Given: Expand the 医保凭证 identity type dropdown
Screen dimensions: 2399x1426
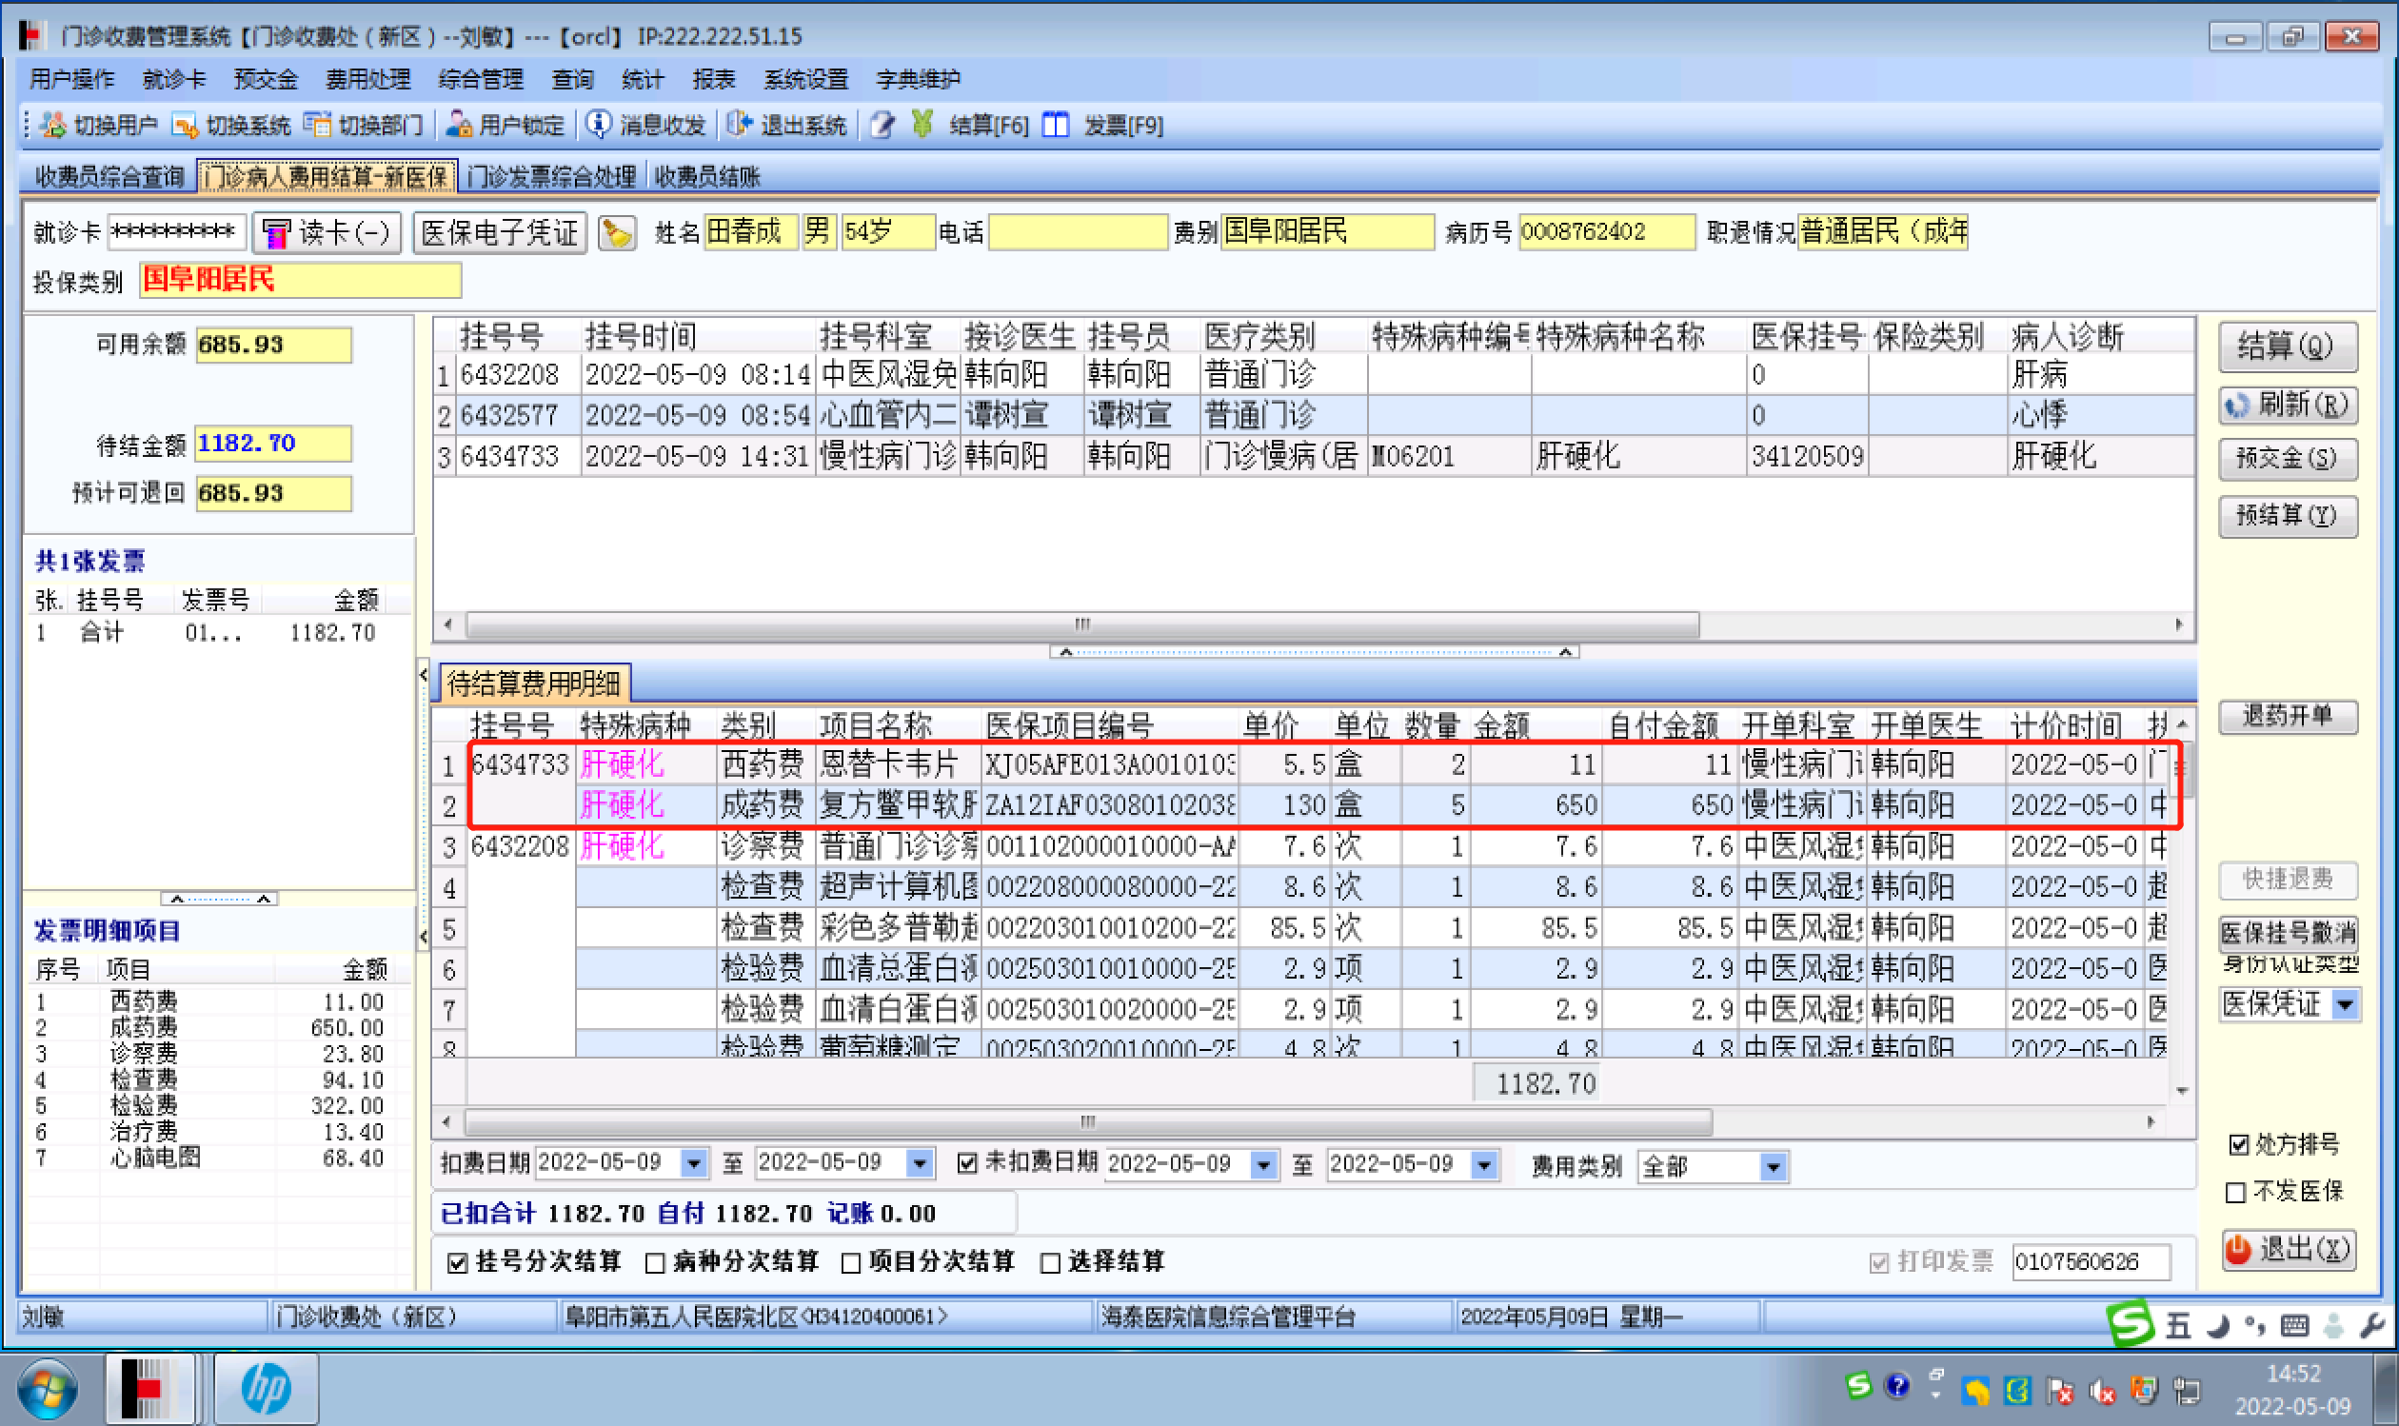Looking at the screenshot, I should 2345,1005.
